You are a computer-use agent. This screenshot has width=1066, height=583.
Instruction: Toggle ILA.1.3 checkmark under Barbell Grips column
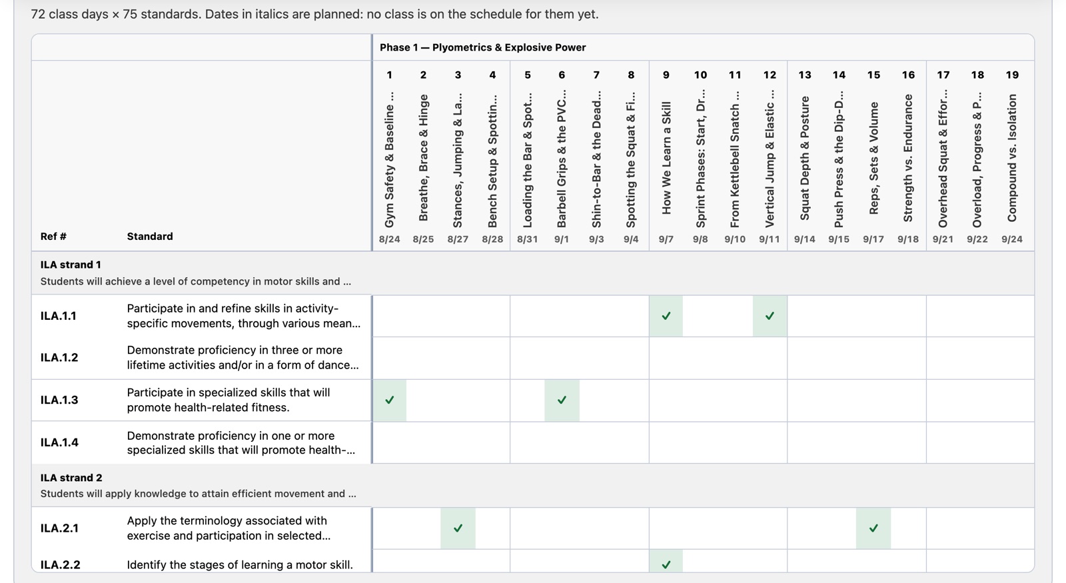click(x=562, y=400)
